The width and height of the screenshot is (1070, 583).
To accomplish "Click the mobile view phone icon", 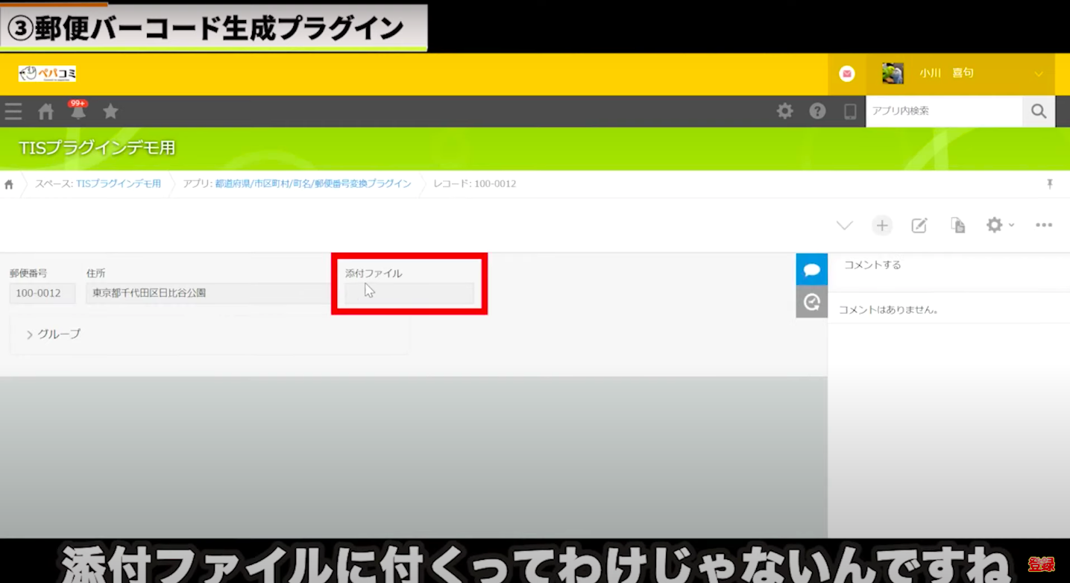I will (850, 112).
